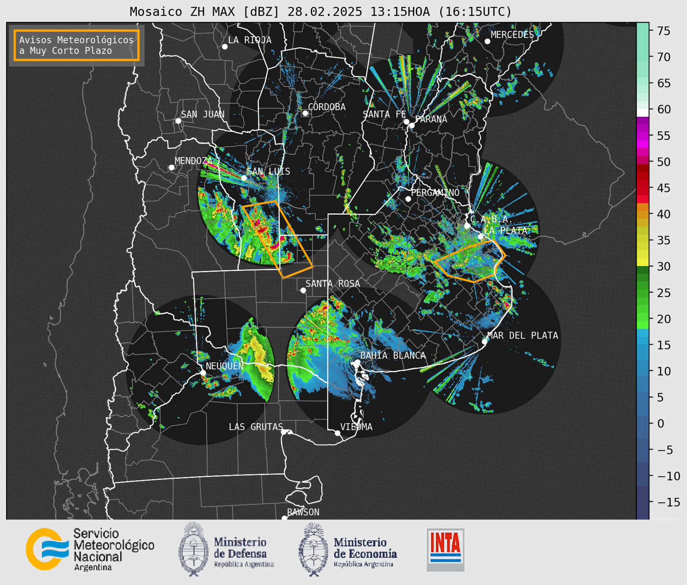Click the Mendoza city label

pyautogui.click(x=193, y=161)
